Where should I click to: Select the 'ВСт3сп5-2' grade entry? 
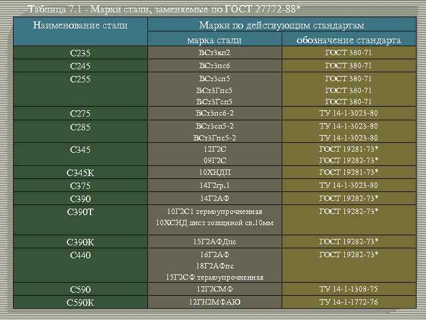tap(215, 126)
